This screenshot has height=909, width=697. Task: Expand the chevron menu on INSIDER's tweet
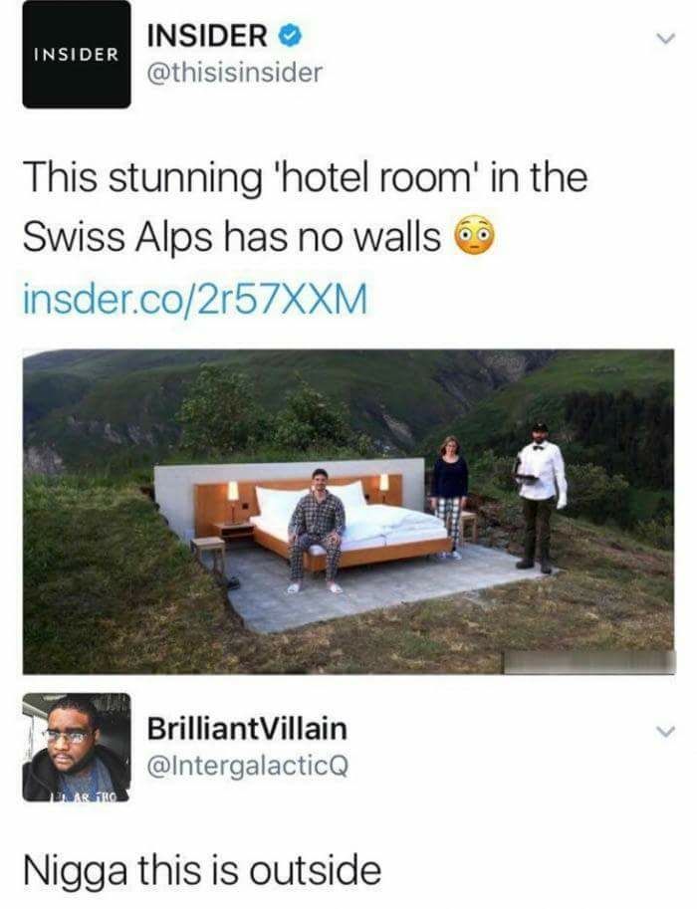pyautogui.click(x=665, y=39)
